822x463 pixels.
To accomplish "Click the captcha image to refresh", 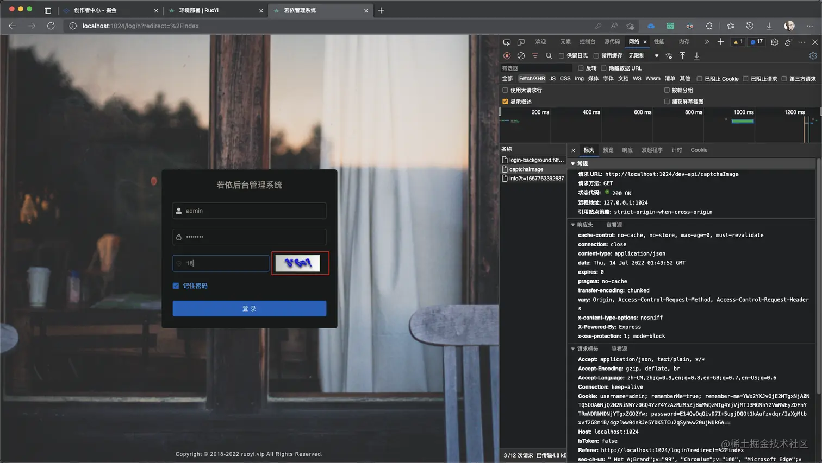I will pyautogui.click(x=298, y=263).
